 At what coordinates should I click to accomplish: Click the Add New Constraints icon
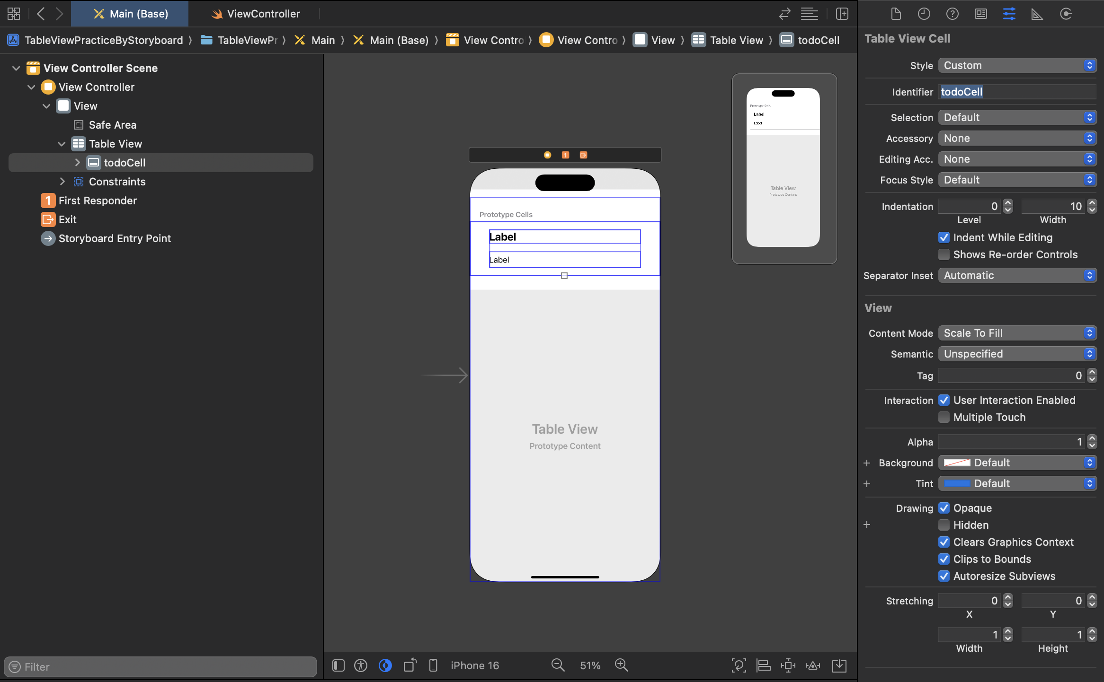[788, 665]
